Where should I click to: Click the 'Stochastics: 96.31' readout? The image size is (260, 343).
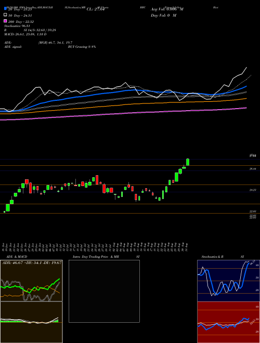pos(17,26)
